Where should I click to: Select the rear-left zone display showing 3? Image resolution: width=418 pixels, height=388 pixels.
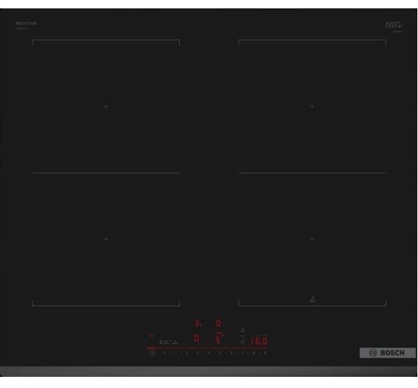pyautogui.click(x=197, y=324)
